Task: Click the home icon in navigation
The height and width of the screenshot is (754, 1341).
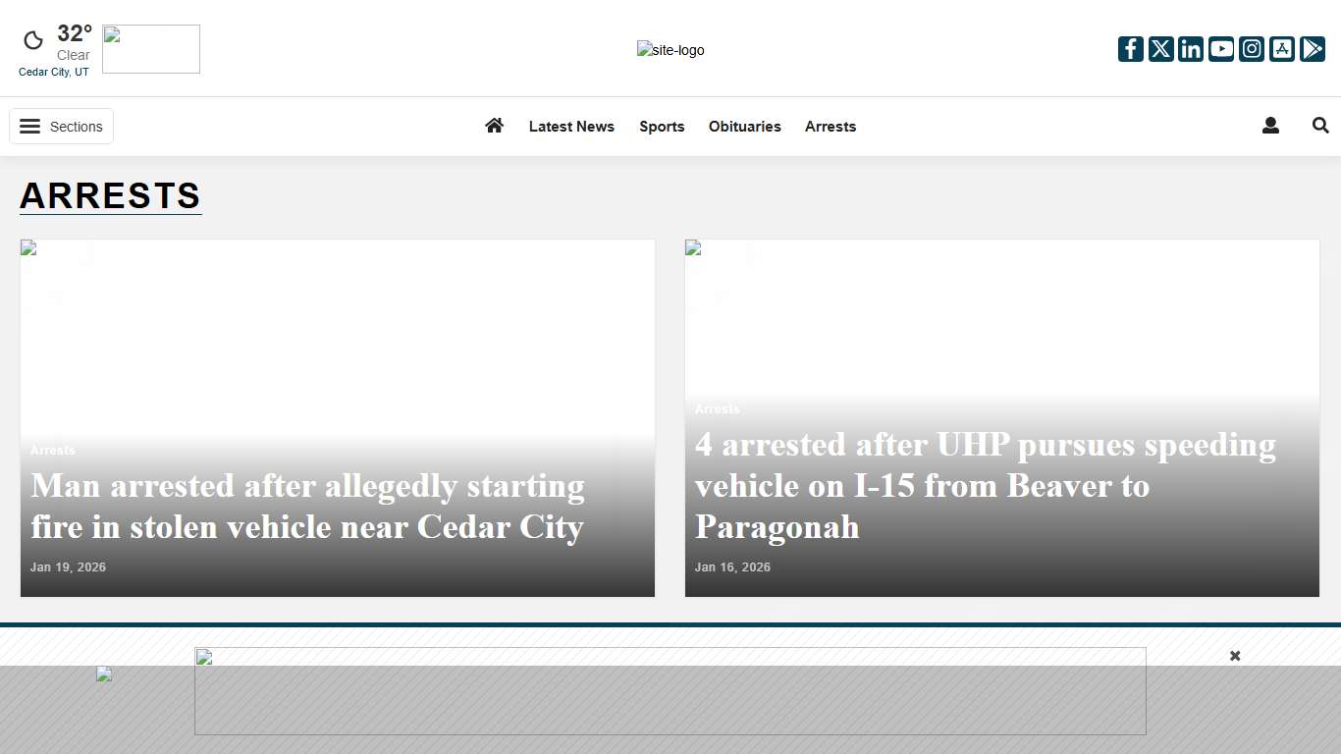Action: pyautogui.click(x=494, y=126)
